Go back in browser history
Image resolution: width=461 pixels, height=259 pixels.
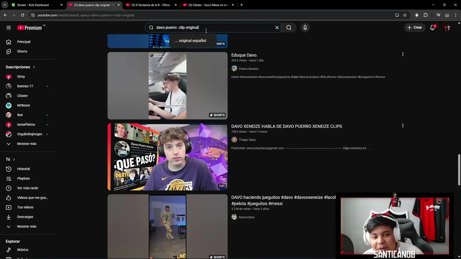tap(5, 15)
